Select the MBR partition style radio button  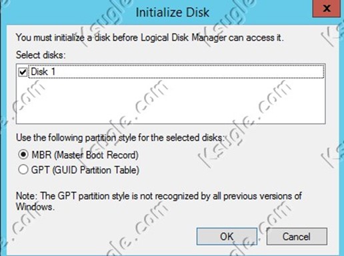pyautogui.click(x=23, y=155)
